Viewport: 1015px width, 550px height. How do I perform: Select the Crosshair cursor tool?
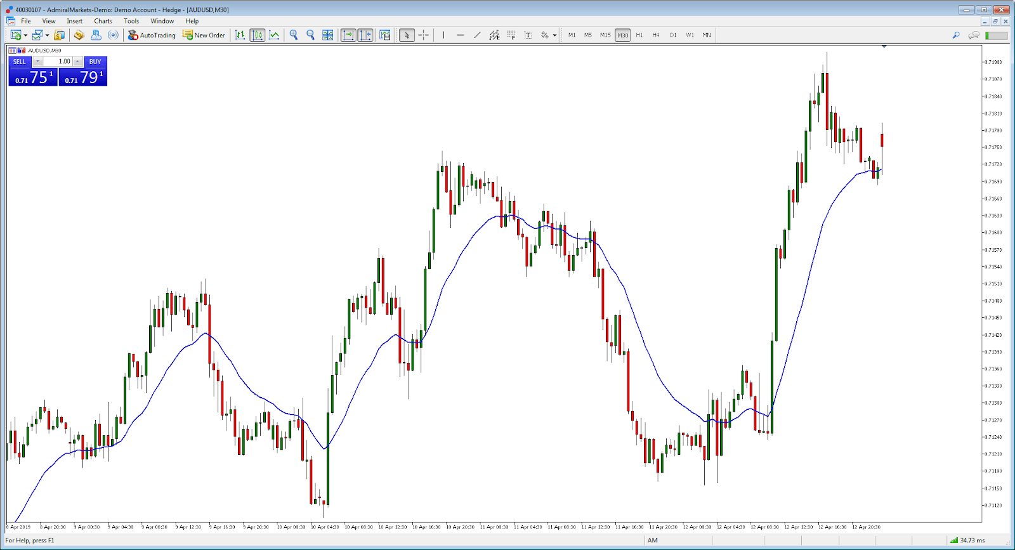tap(424, 35)
